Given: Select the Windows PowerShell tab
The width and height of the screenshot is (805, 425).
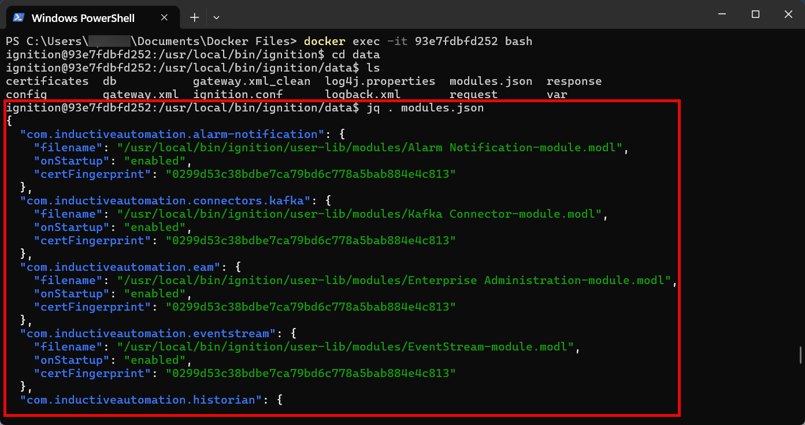Looking at the screenshot, I should point(93,17).
